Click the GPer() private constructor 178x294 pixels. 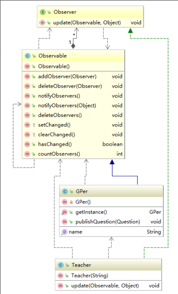[x=83, y=202]
